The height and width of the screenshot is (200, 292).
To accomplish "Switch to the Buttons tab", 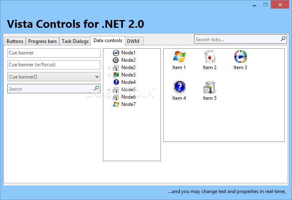I will pyautogui.click(x=15, y=41).
